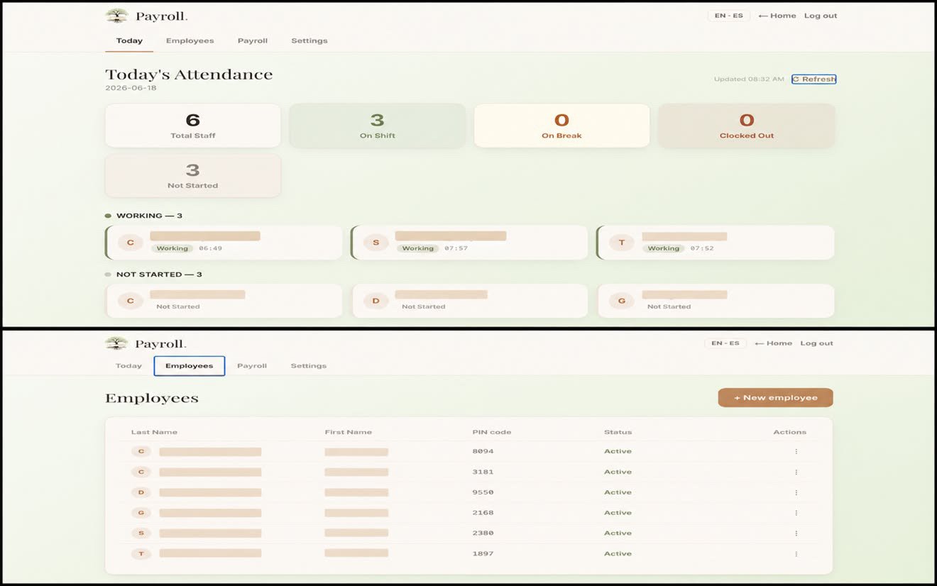This screenshot has width=937, height=586.
Task: Open Payroll tab on Today's Attendance page
Action: coord(252,40)
